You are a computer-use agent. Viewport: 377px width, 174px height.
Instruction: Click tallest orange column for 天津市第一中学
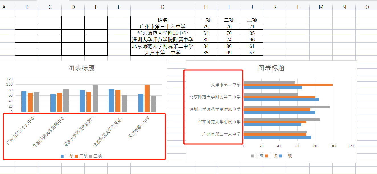147,98
